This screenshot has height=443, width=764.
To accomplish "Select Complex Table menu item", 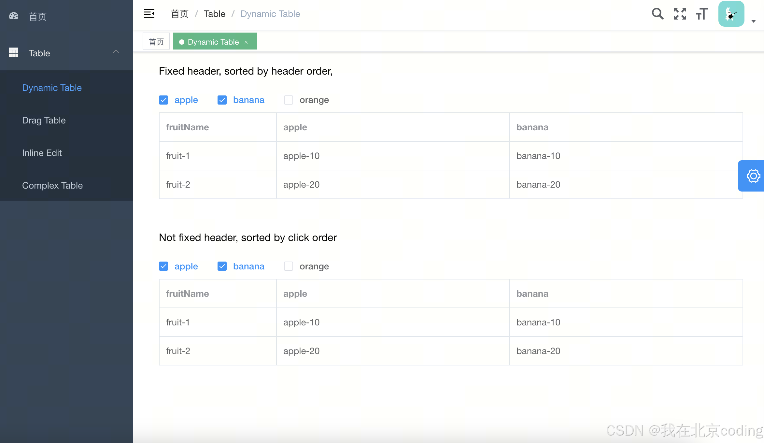I will tap(52, 185).
